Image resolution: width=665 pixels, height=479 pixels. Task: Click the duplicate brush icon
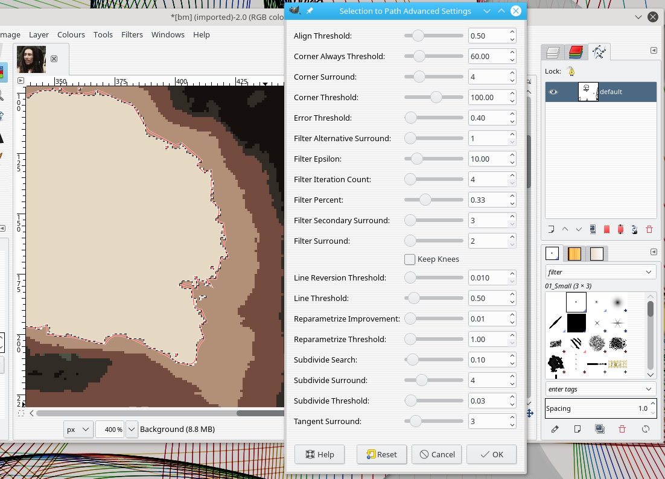coord(599,429)
